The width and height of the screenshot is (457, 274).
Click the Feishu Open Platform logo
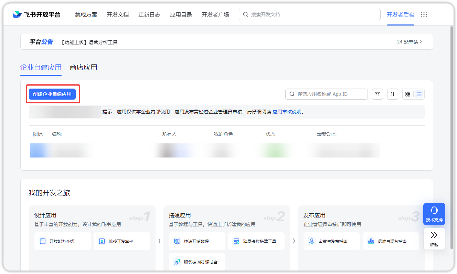[36, 14]
